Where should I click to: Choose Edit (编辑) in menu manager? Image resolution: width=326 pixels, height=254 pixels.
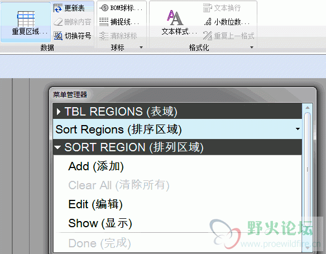[95, 204]
